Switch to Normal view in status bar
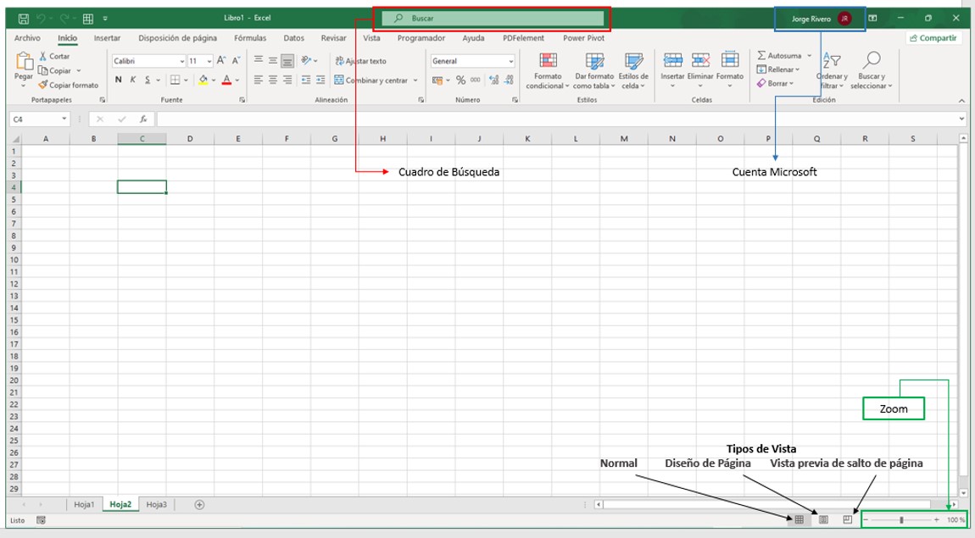Viewport: 975px width, 538px height. 799,519
